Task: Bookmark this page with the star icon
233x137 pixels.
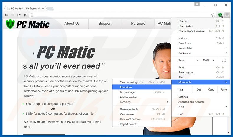Action: coord(213,15)
